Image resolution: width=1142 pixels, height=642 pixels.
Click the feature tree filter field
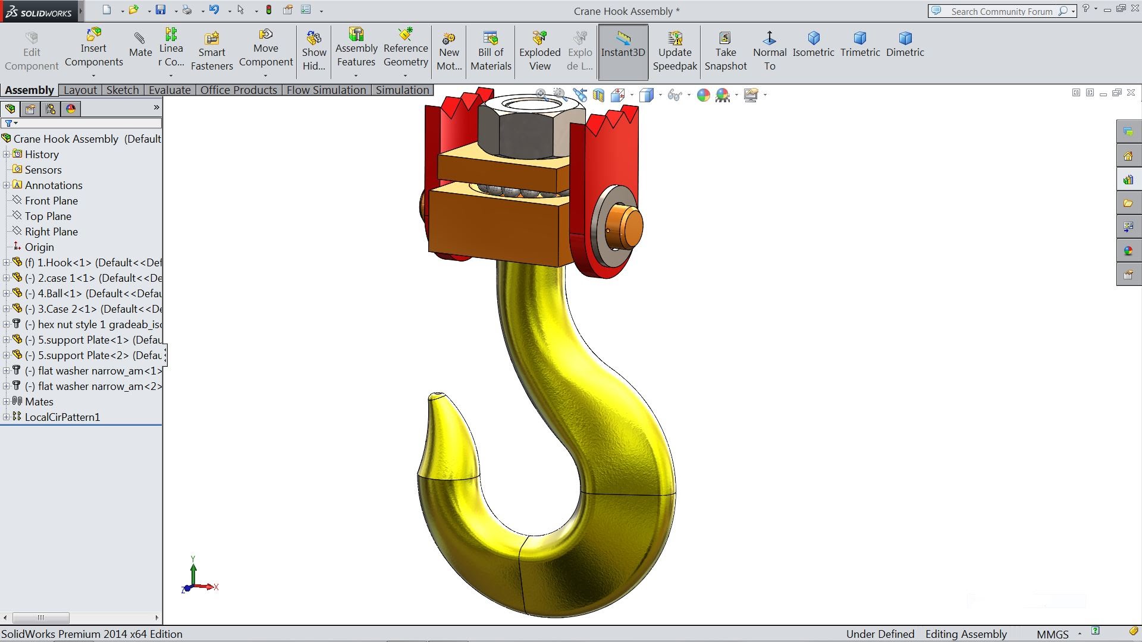81,123
